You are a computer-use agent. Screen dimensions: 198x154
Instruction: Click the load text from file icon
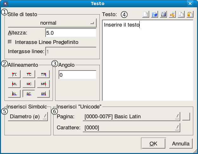(154, 15)
